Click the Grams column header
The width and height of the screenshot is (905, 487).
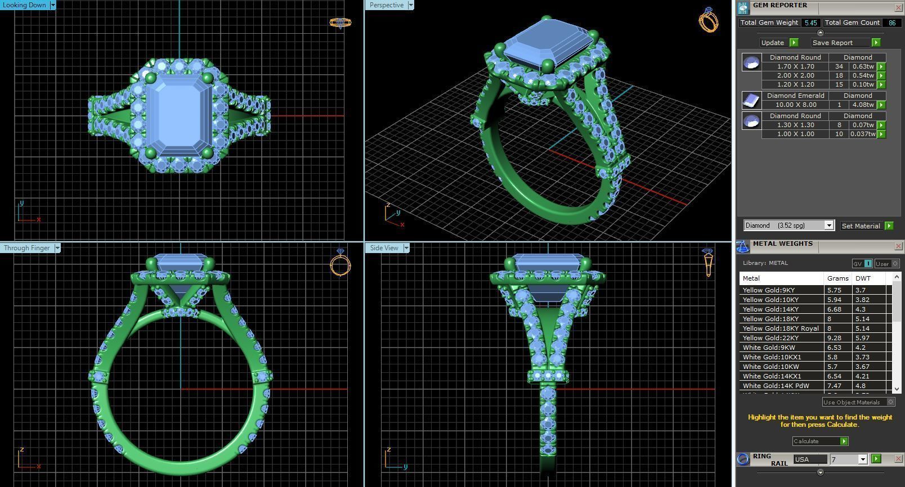pos(838,278)
